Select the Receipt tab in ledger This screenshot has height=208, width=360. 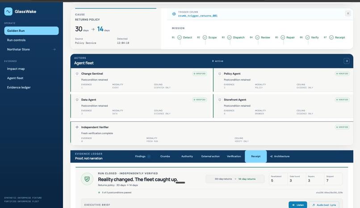coord(256,157)
